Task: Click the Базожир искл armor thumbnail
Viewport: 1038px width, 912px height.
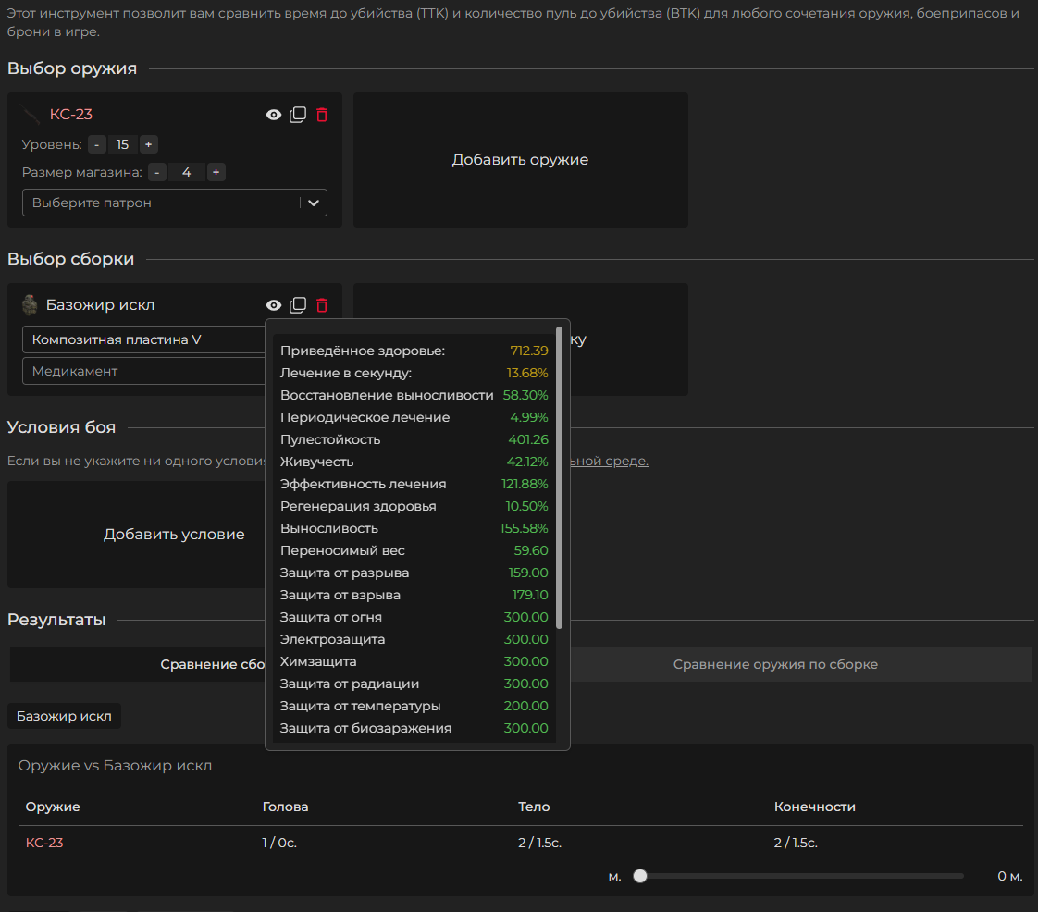Action: pos(30,305)
